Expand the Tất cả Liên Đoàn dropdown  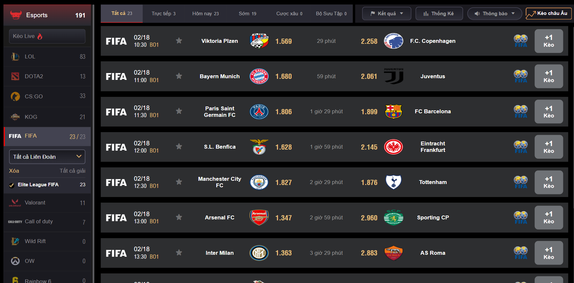(x=47, y=157)
